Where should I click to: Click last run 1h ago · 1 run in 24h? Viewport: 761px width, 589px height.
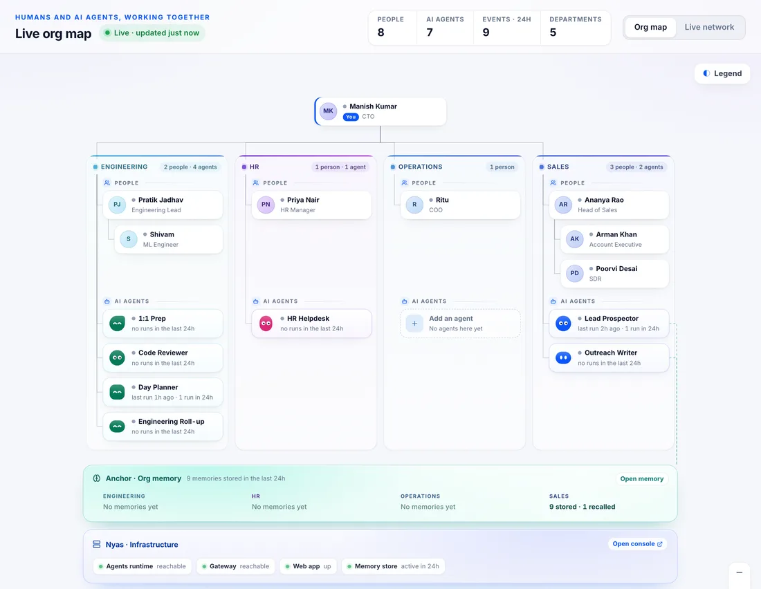(x=172, y=398)
